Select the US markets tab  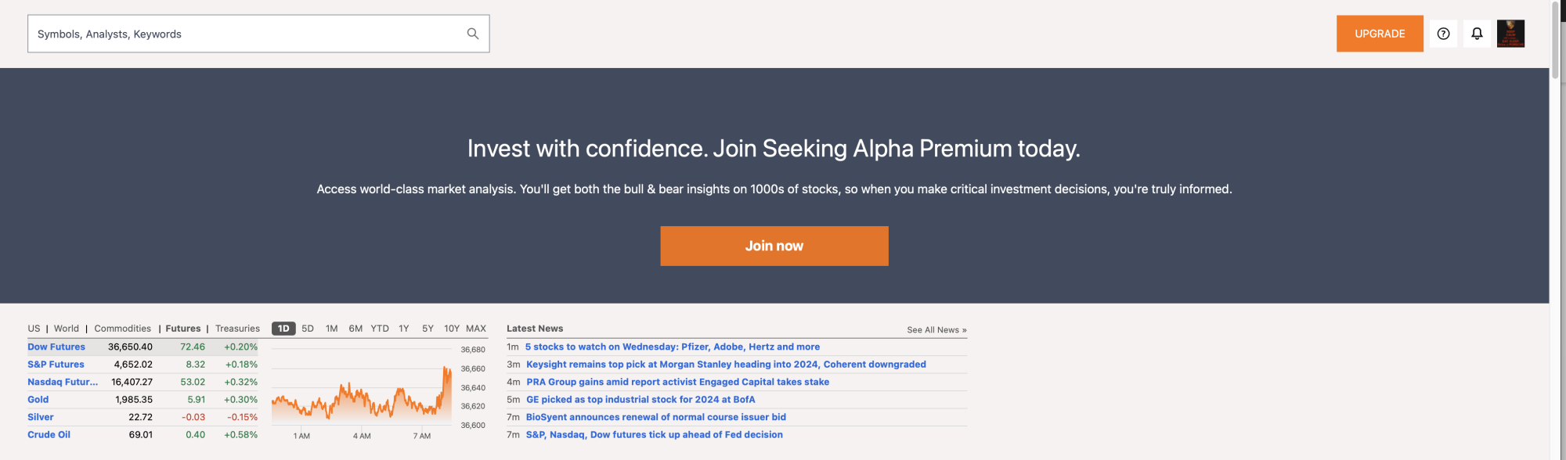[x=33, y=328]
